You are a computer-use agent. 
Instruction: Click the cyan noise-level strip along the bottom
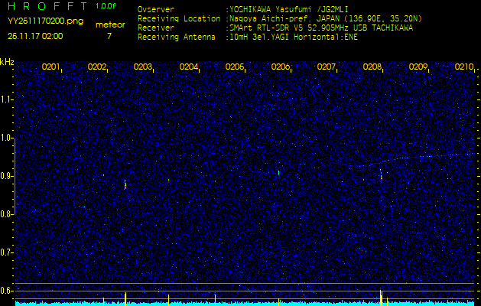(x=245, y=304)
